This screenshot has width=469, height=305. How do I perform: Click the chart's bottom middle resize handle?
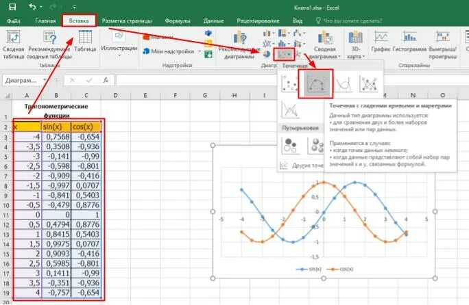(x=324, y=278)
